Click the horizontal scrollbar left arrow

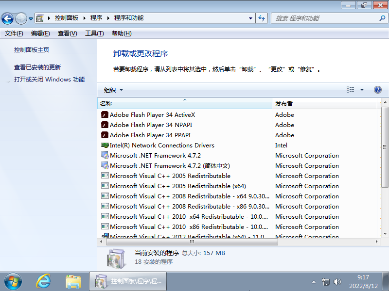101,242
